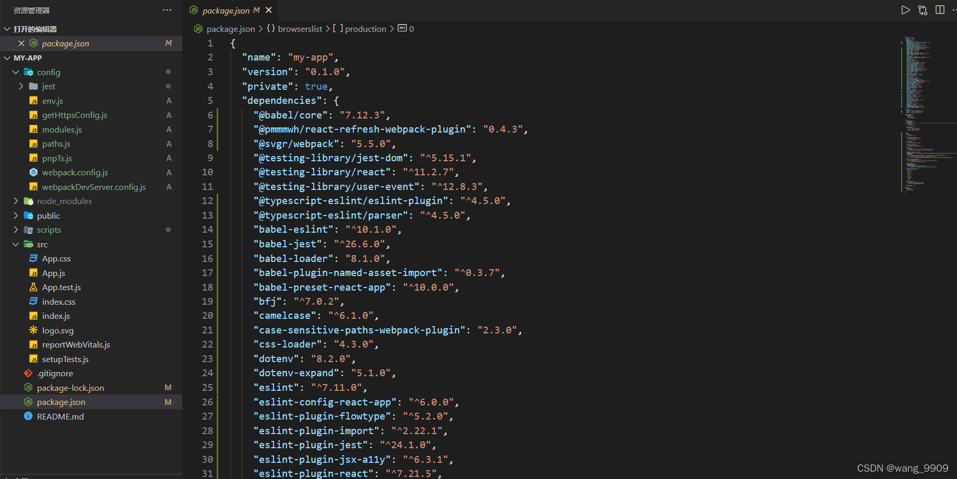Open webpackDevServer.config.js file

[x=94, y=187]
